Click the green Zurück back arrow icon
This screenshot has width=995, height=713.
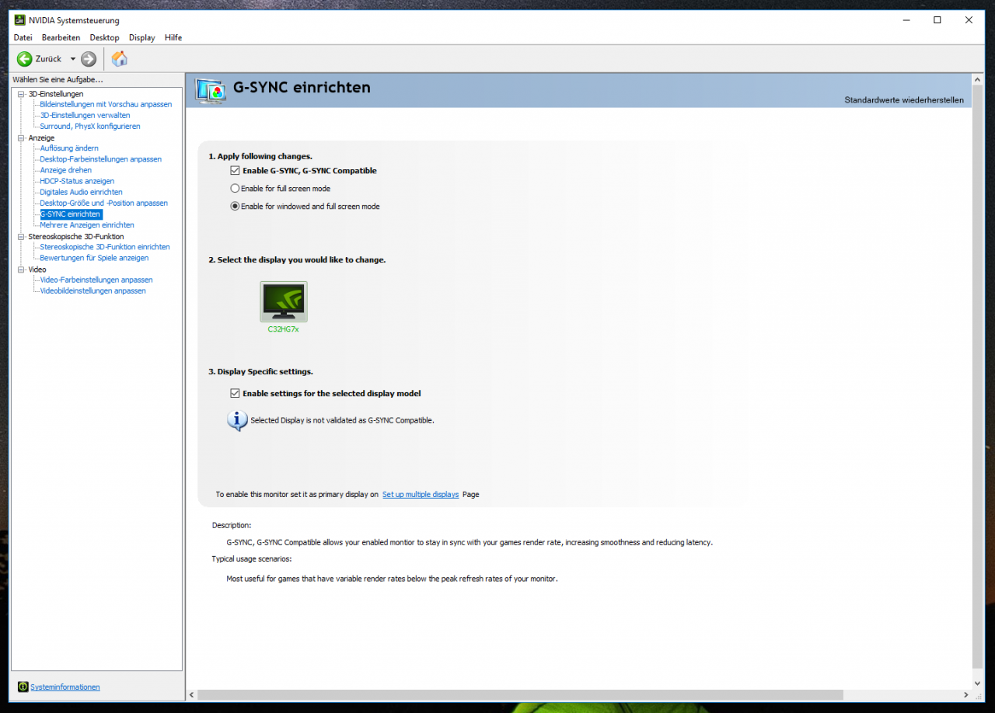point(24,59)
